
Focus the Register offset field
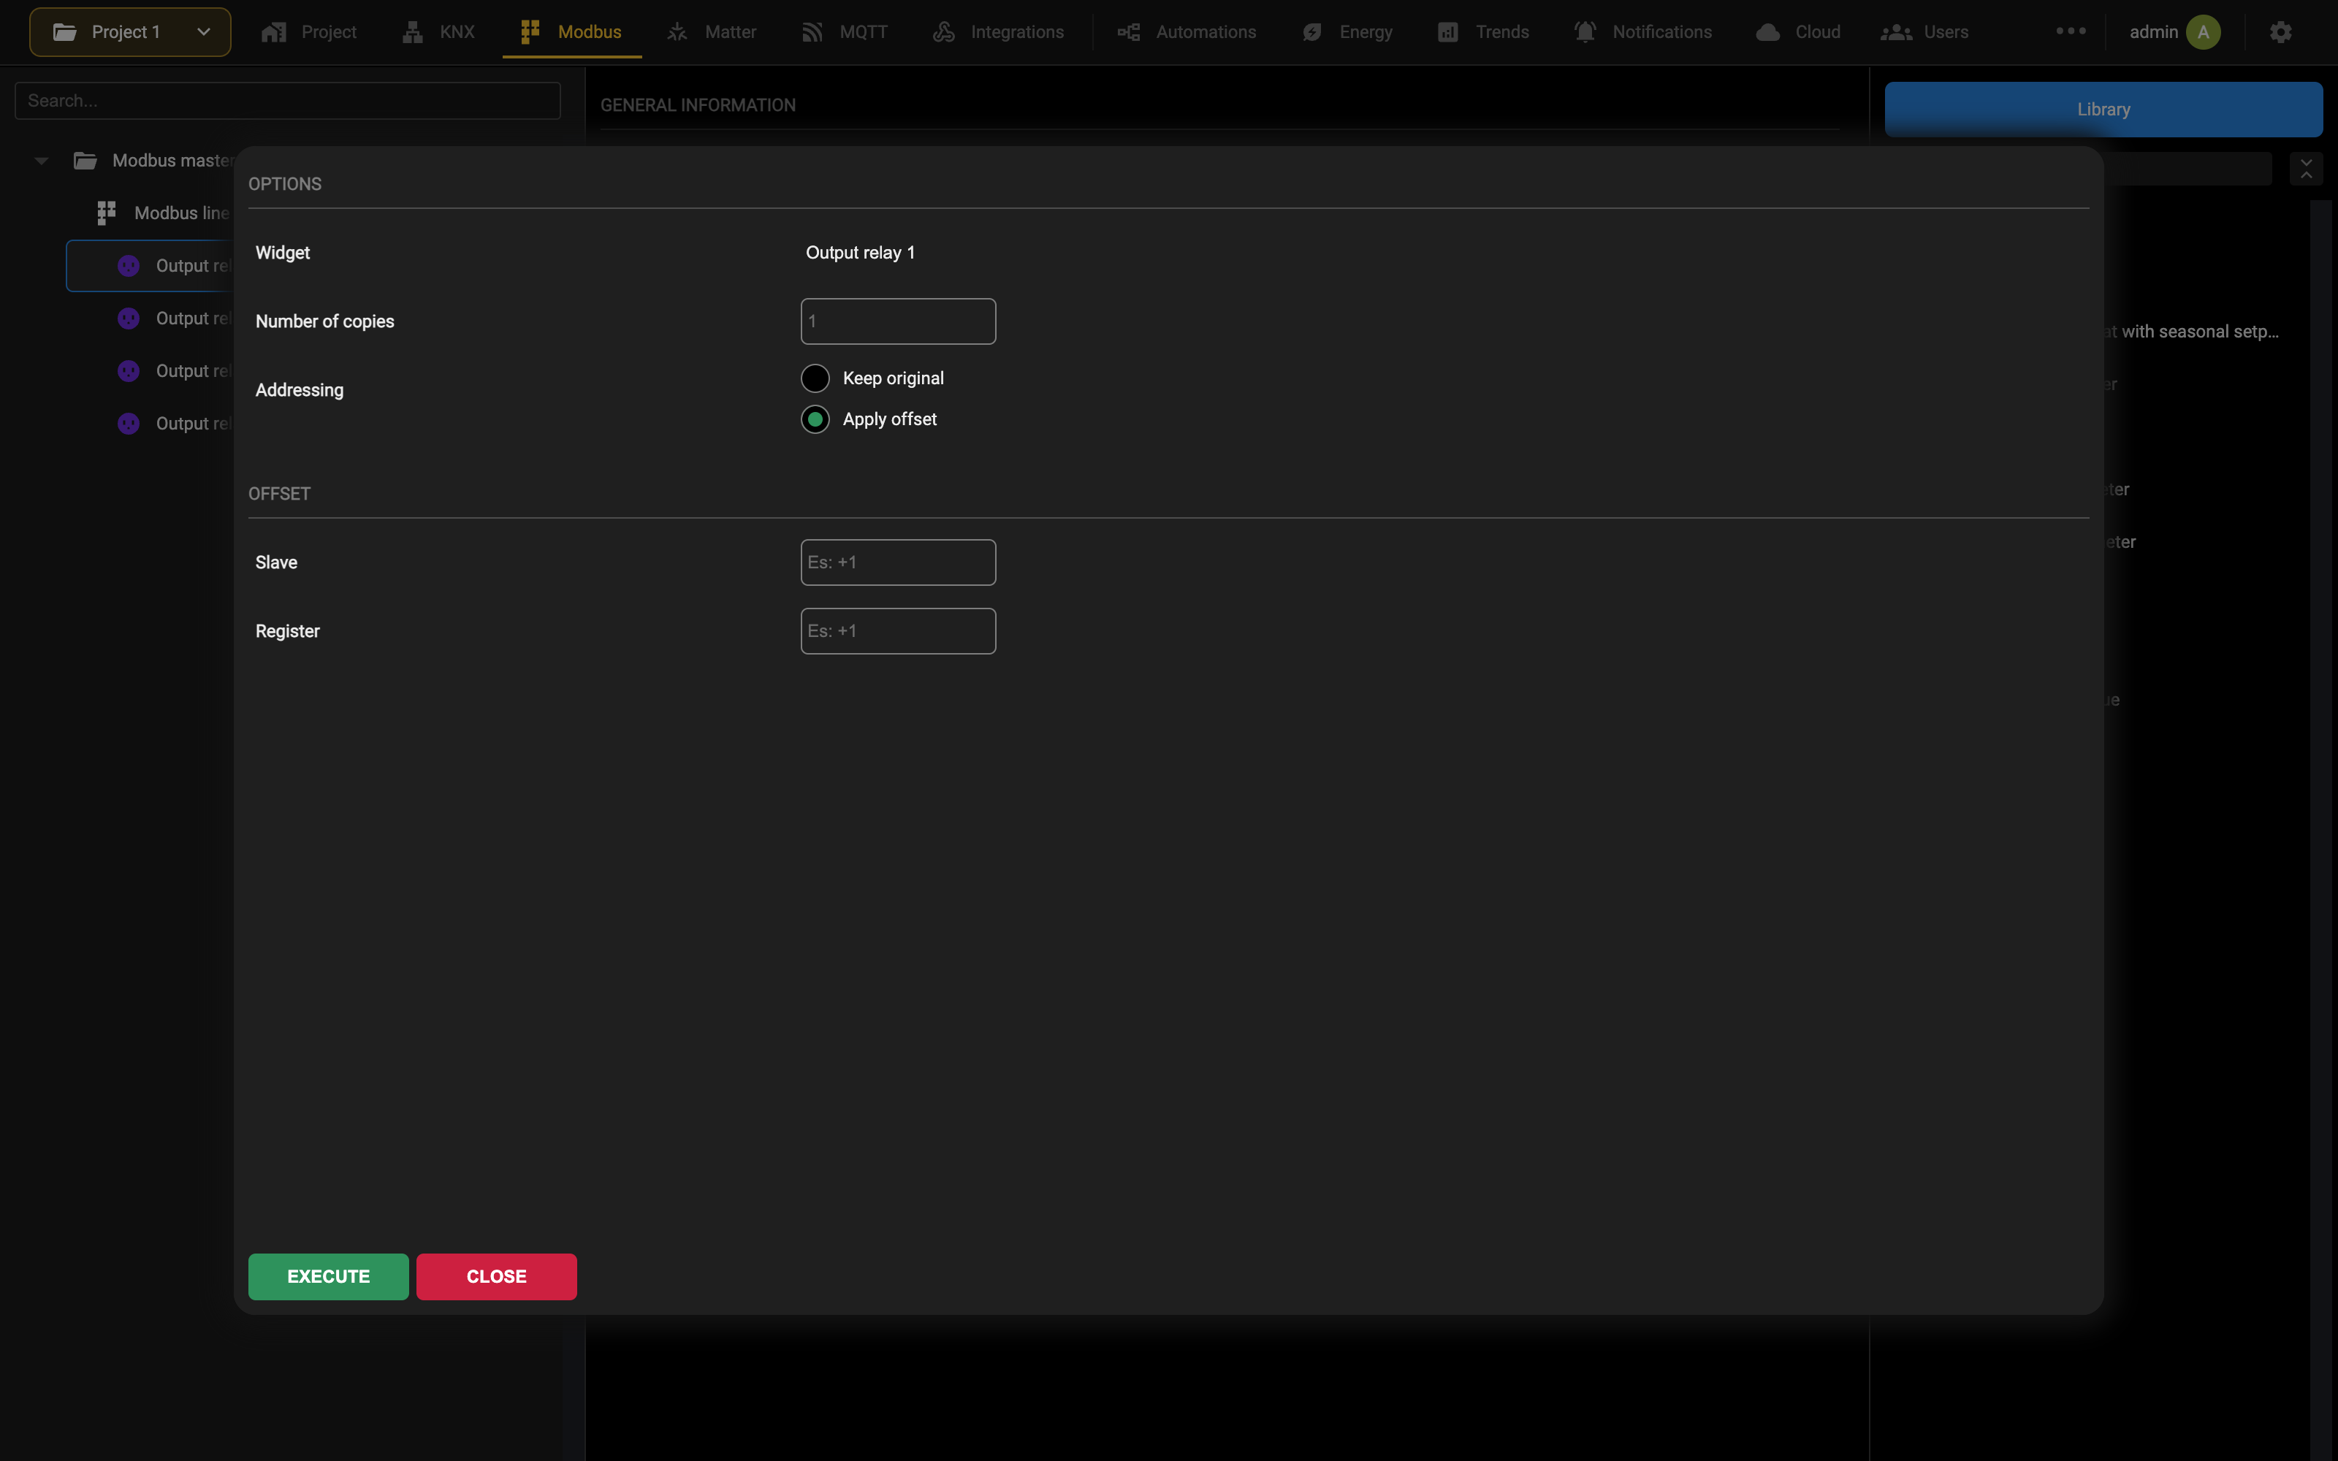coord(899,631)
